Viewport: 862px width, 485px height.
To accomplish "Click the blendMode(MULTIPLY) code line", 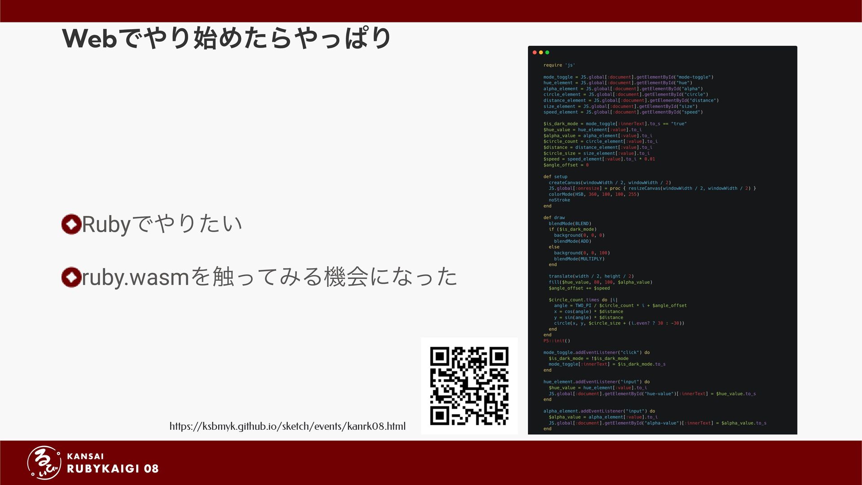I will (x=579, y=259).
